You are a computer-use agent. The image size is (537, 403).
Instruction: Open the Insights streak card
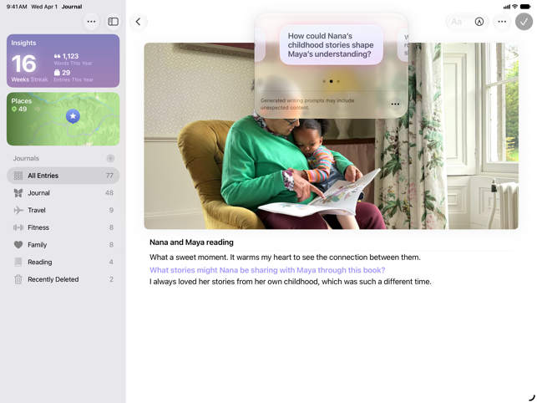pyautogui.click(x=63, y=61)
